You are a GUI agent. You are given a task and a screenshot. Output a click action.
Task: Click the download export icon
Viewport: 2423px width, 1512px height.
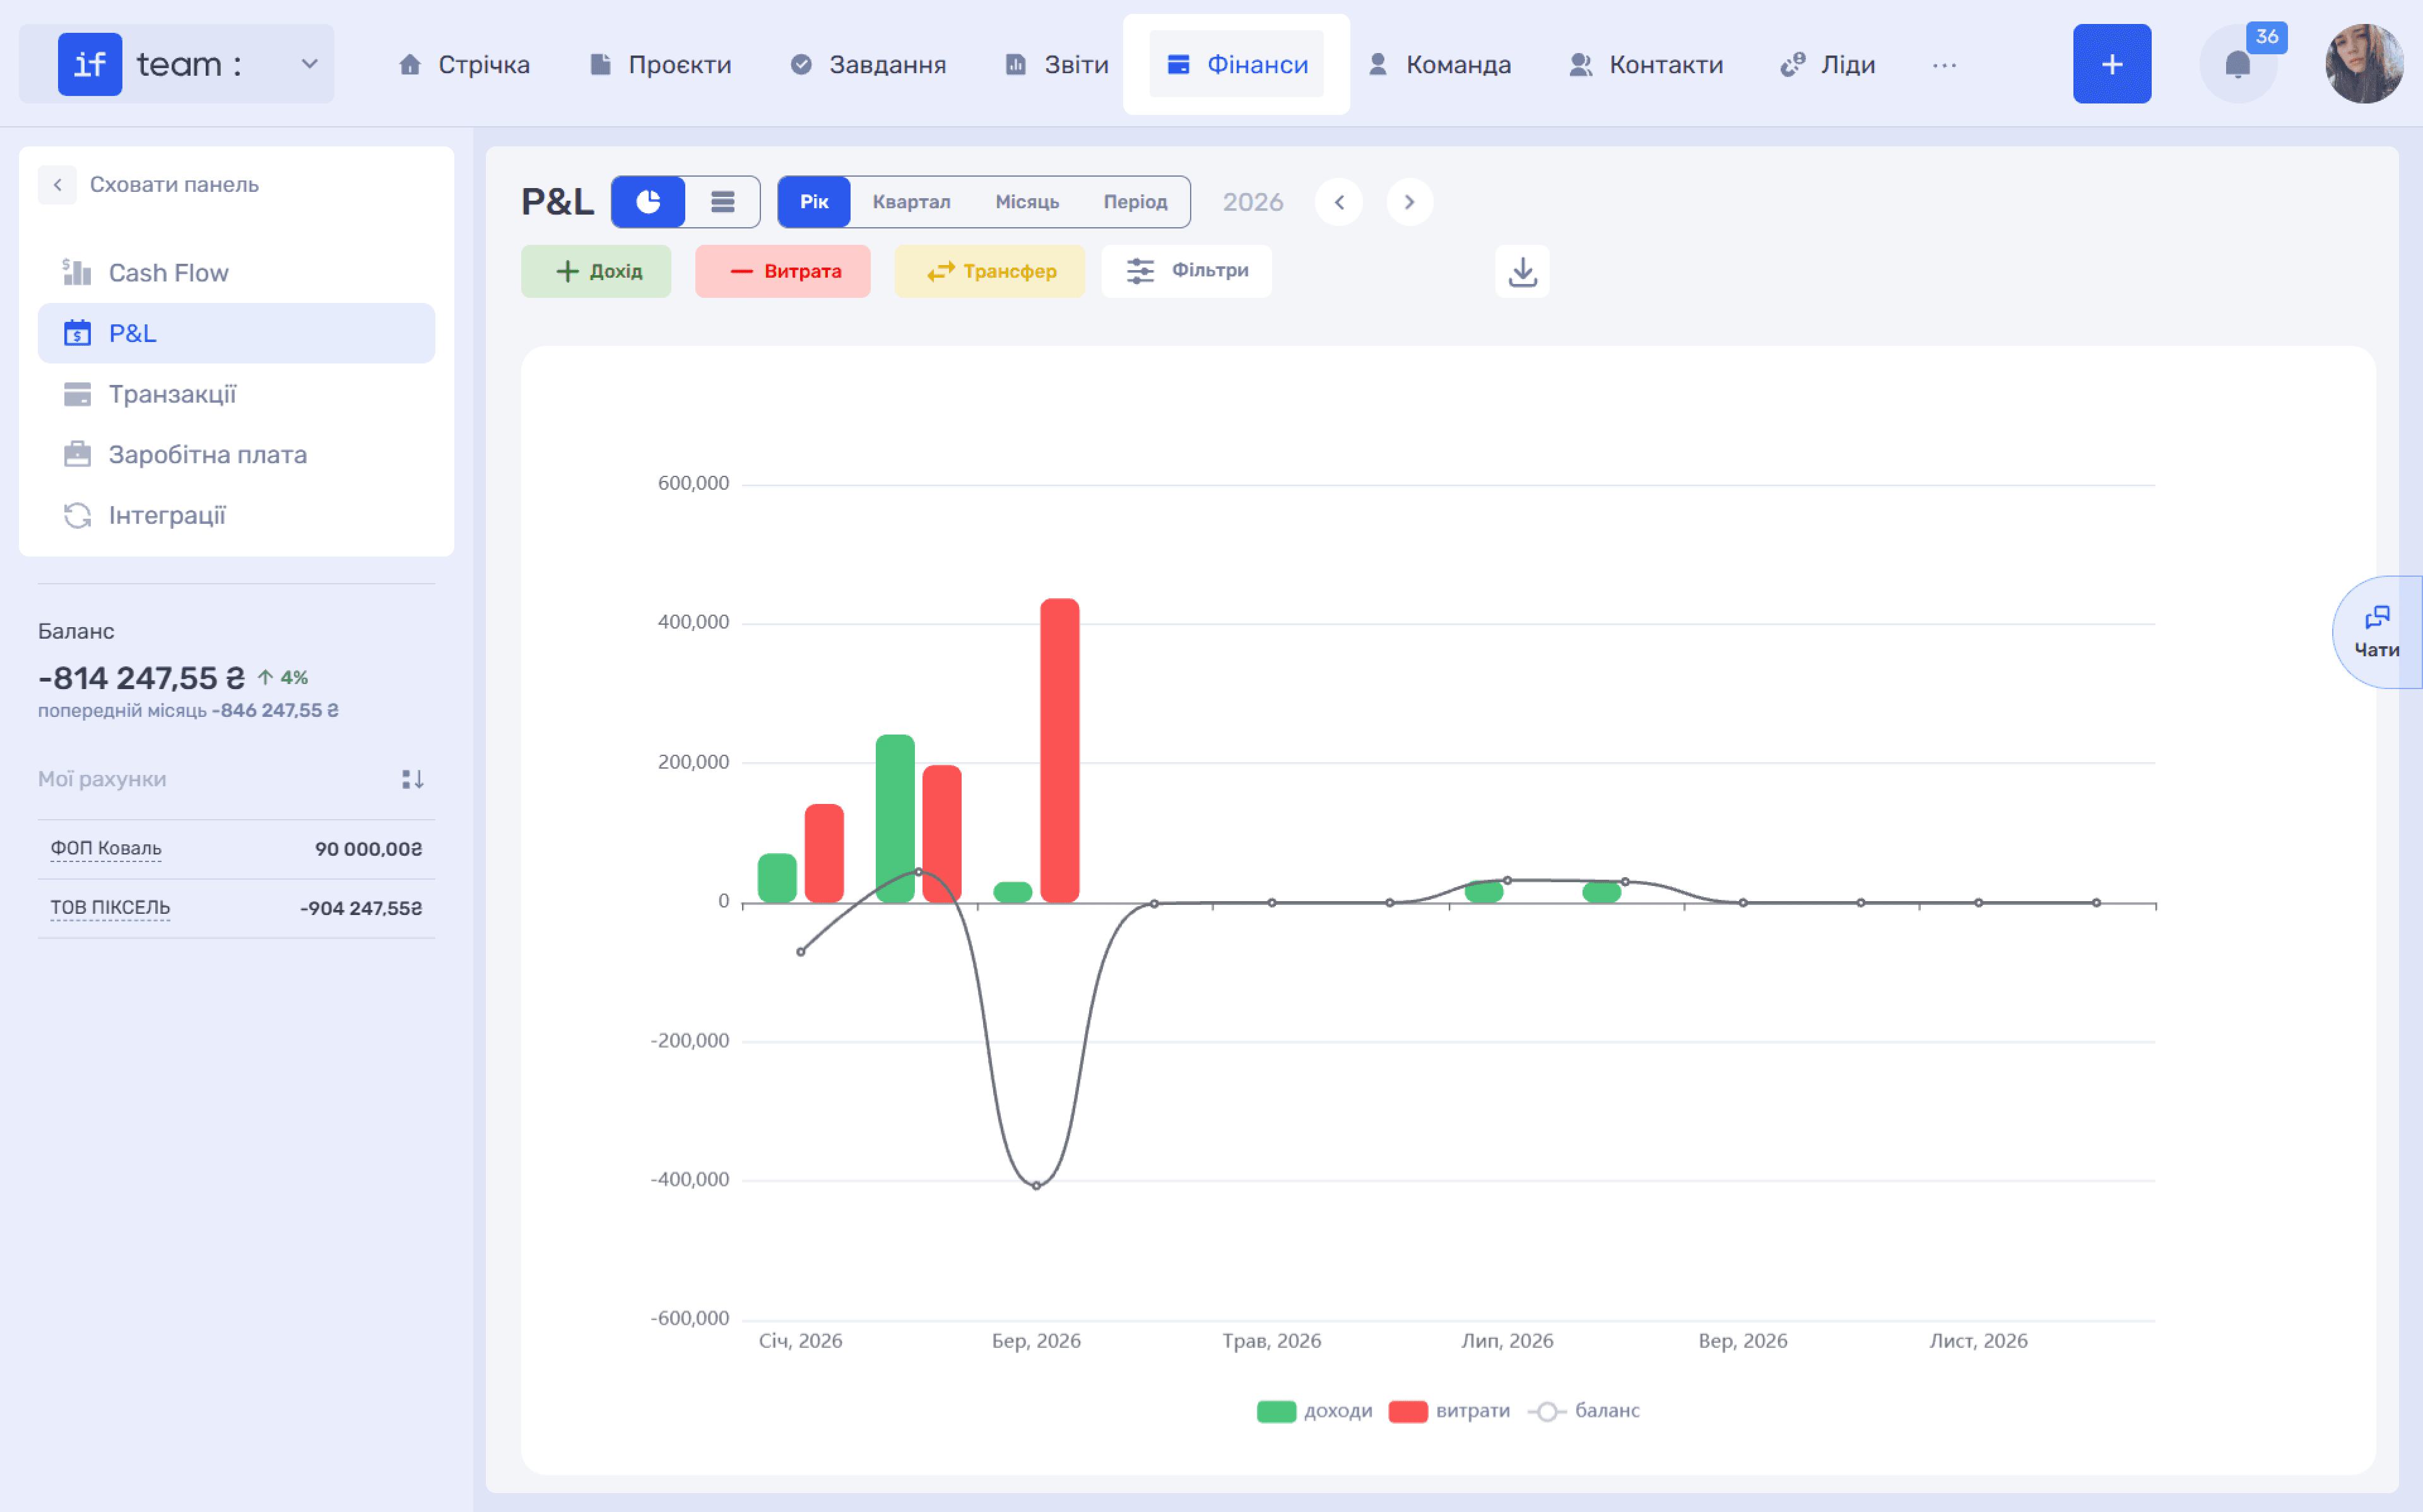tap(1521, 271)
